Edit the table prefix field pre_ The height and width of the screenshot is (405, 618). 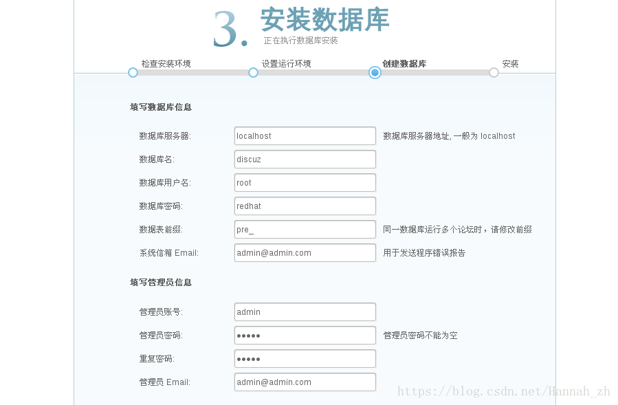click(305, 230)
